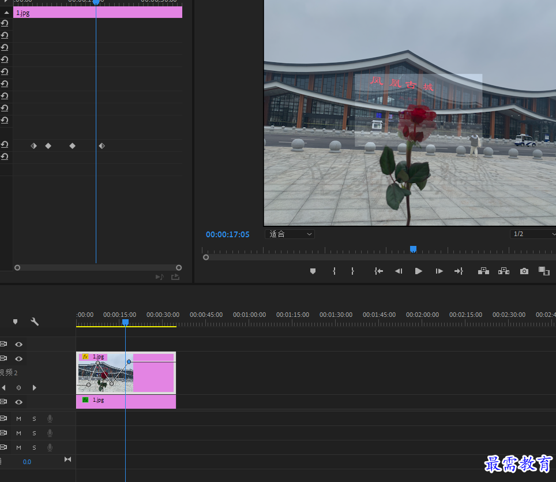
Task: Enable voice-over record on third audio track
Action: click(50, 447)
